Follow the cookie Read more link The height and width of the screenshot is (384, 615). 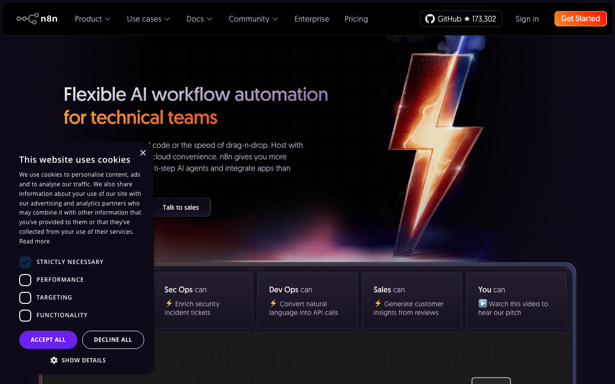pyautogui.click(x=34, y=241)
